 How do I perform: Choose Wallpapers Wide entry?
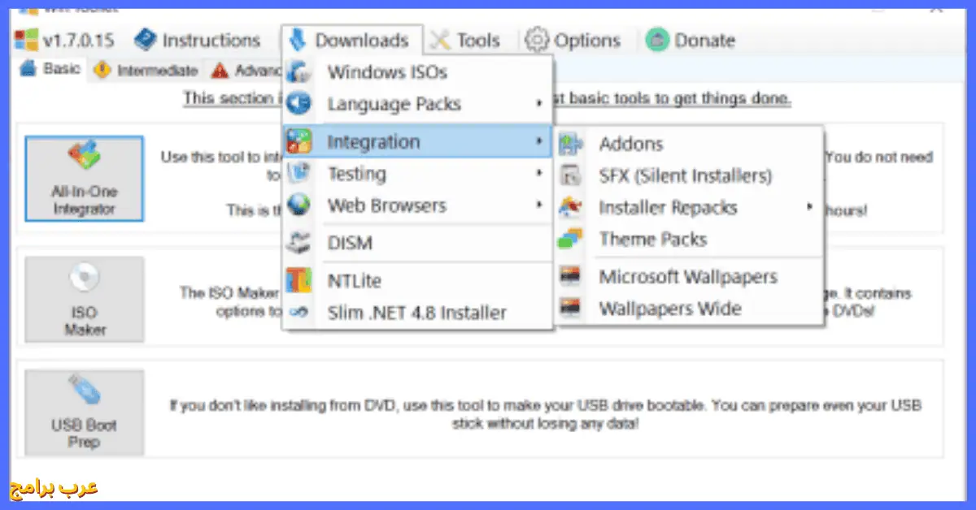(690, 309)
